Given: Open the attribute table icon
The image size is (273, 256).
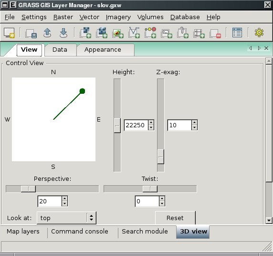Looking at the screenshot, I should click(237, 33).
